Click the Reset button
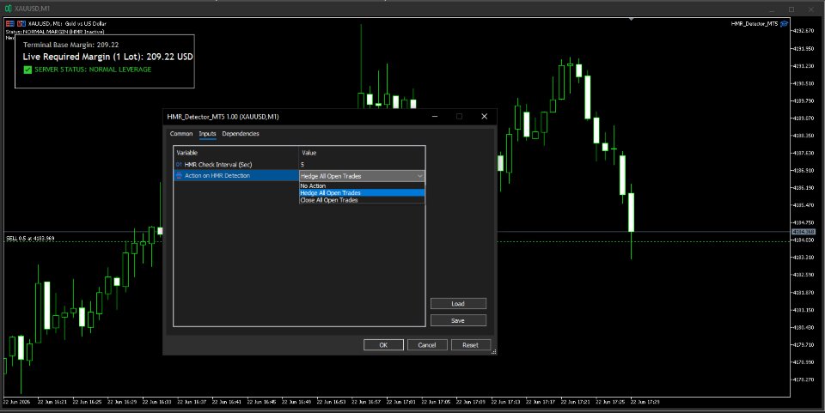Image resolution: width=825 pixels, height=413 pixels. 471,344
